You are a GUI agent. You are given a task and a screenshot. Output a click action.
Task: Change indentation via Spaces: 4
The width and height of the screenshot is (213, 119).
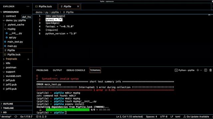151,117
